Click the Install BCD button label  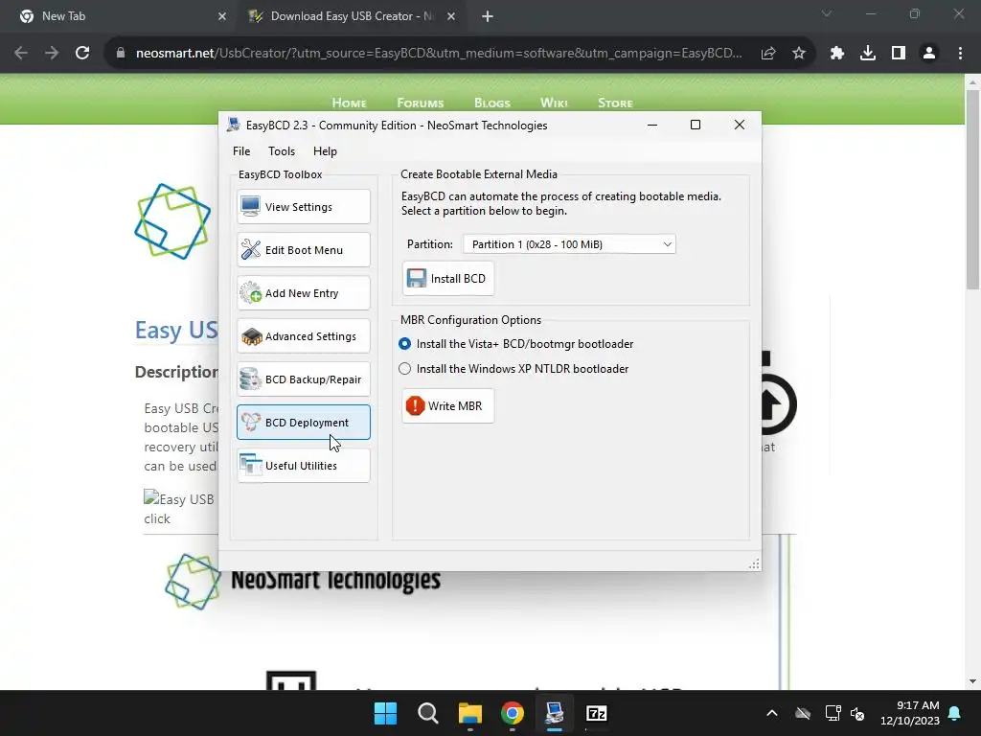coord(458,279)
